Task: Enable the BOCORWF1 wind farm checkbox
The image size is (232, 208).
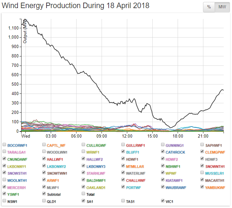Action: [5, 145]
